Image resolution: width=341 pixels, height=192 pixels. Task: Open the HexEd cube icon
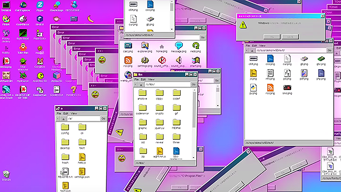(x=40, y=20)
